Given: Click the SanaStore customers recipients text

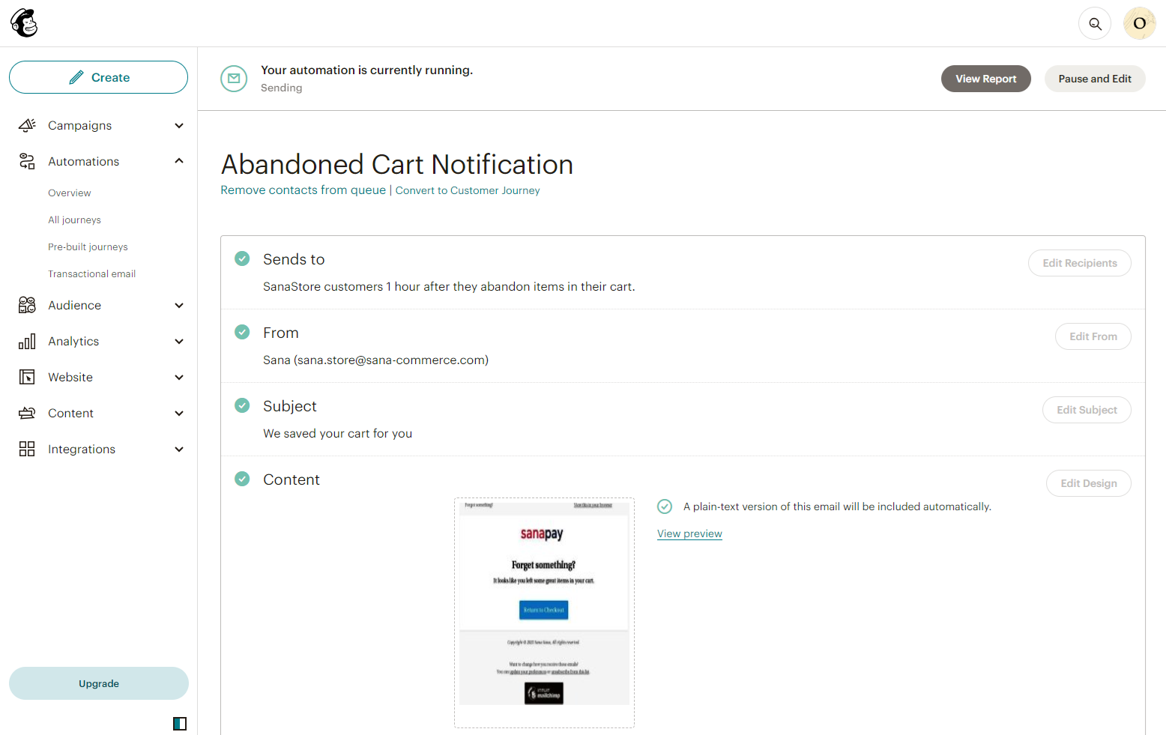Looking at the screenshot, I should tap(449, 286).
